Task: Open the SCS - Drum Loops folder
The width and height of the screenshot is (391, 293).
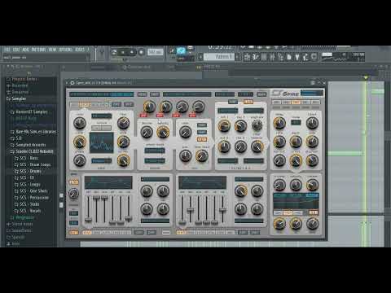Action: [33, 164]
